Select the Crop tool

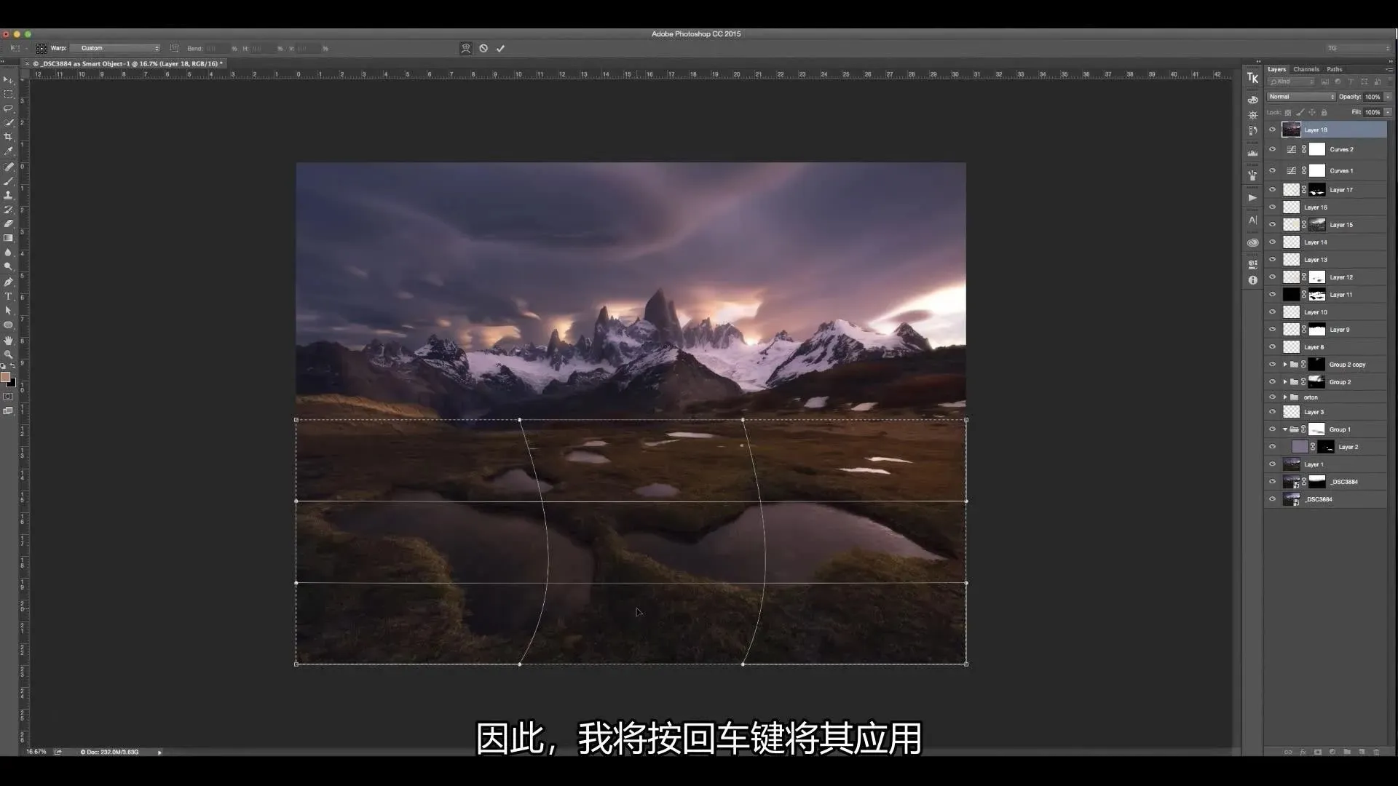click(9, 137)
